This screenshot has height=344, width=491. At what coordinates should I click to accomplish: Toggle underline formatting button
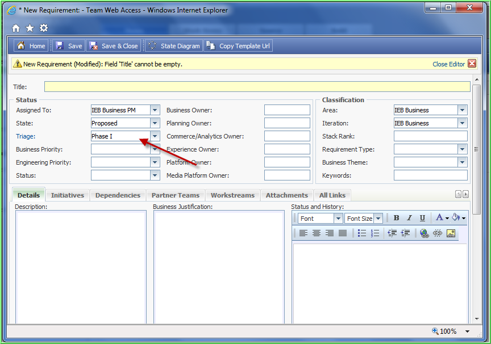tap(422, 218)
